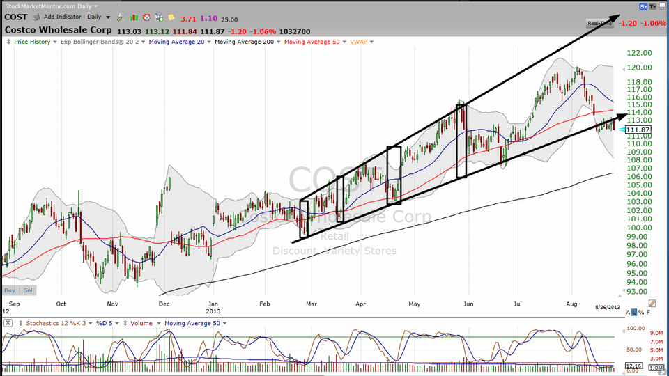This screenshot has height=376, width=669.
Task: Click the printer icon beside COST
Action: 36,17
